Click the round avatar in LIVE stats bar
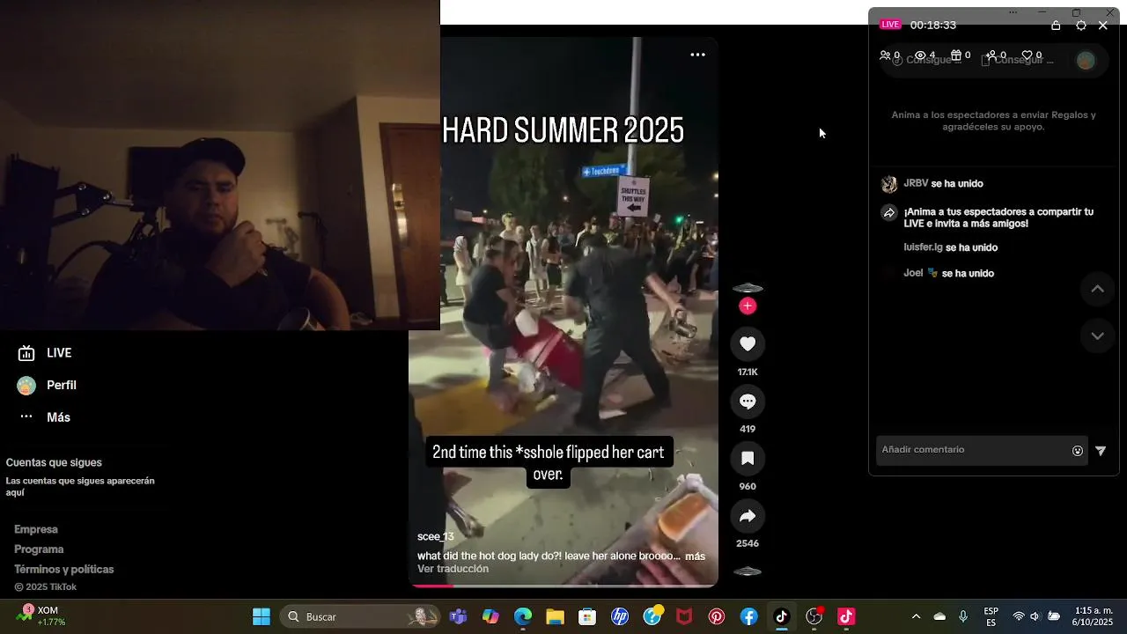 coord(1086,60)
